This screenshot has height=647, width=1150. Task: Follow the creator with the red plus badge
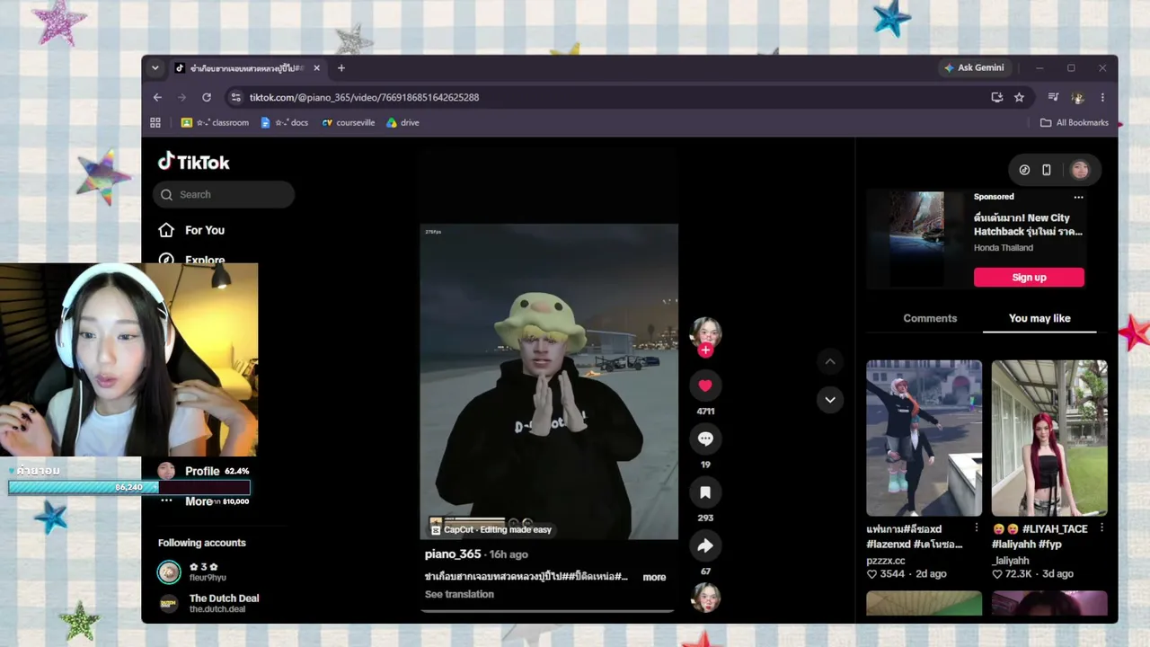click(705, 350)
